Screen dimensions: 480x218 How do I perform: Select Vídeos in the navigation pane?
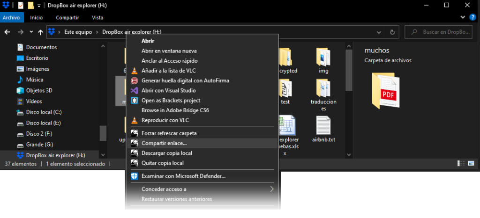(x=34, y=102)
